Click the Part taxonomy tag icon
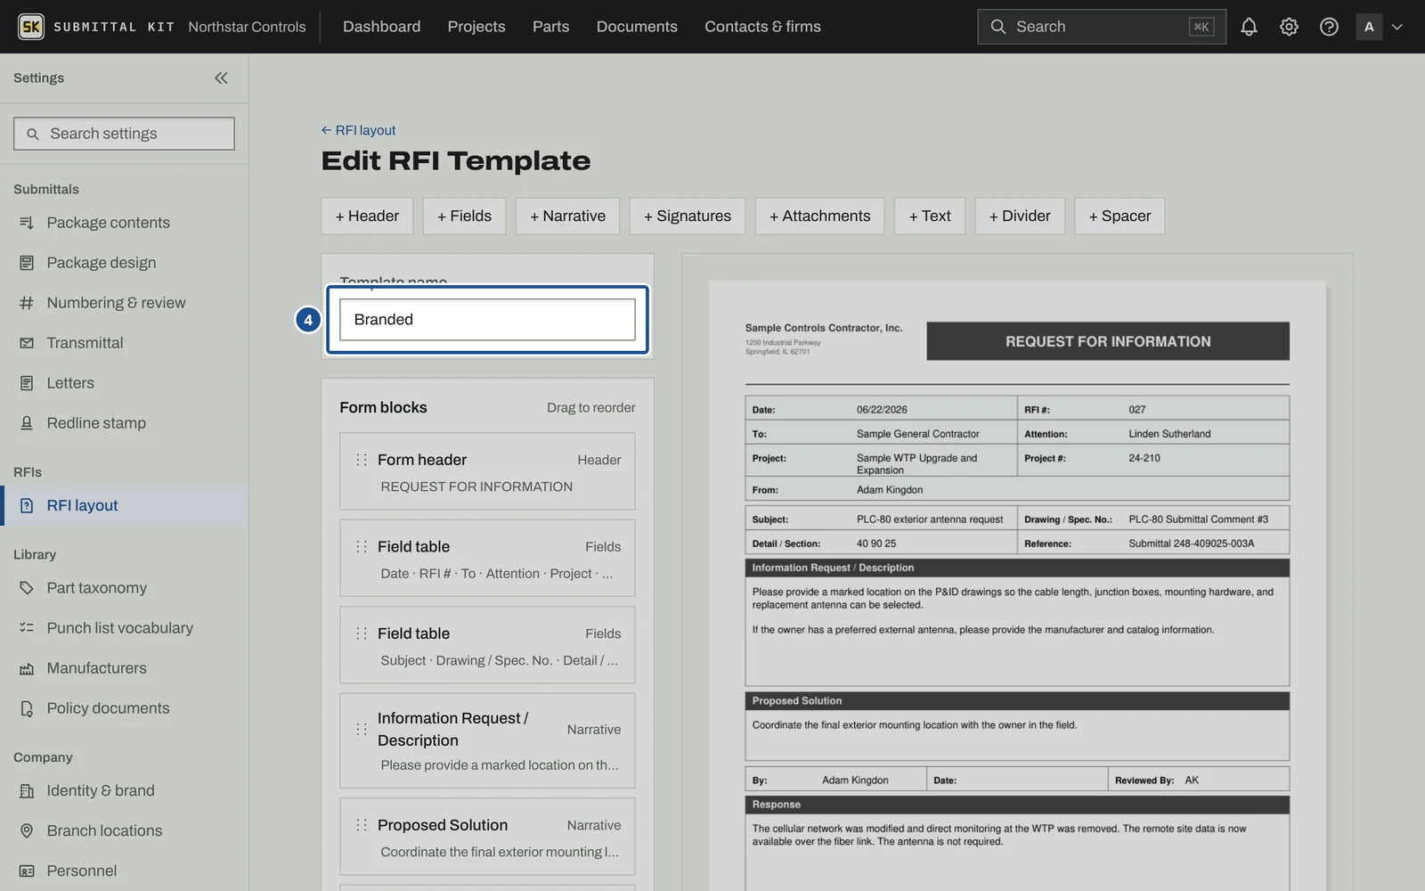This screenshot has height=891, width=1425. 27,588
